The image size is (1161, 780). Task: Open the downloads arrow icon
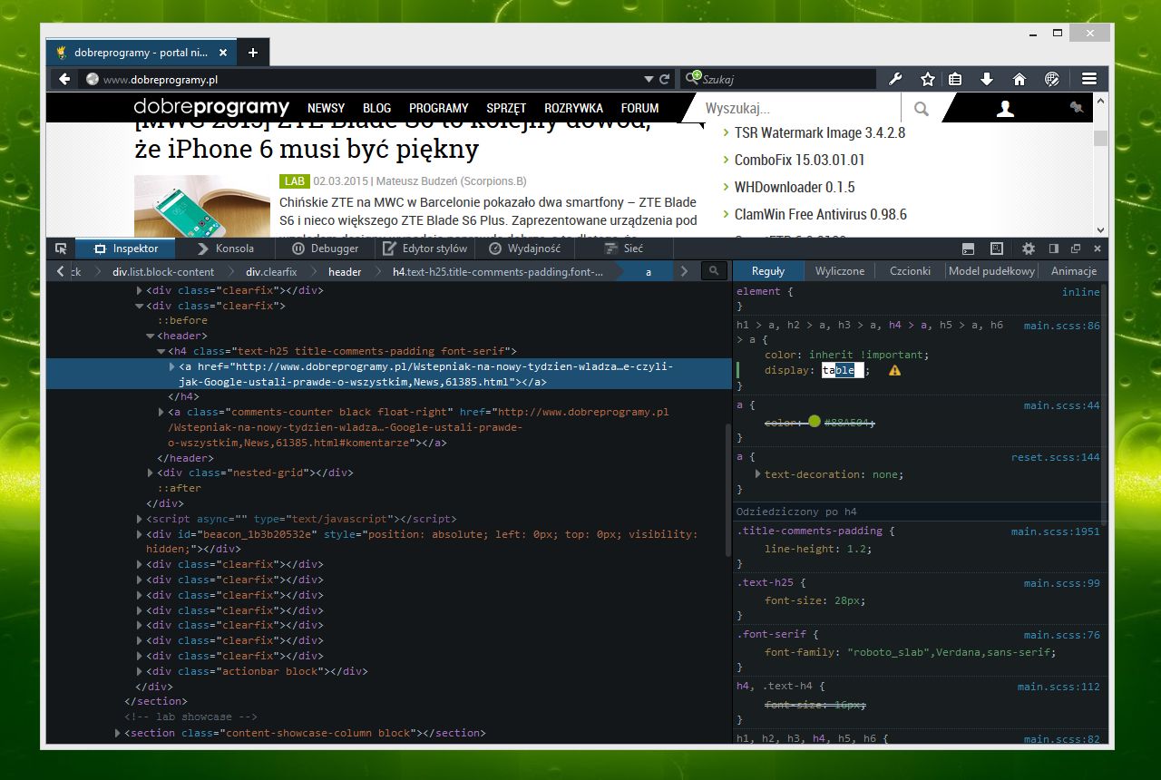(x=987, y=79)
